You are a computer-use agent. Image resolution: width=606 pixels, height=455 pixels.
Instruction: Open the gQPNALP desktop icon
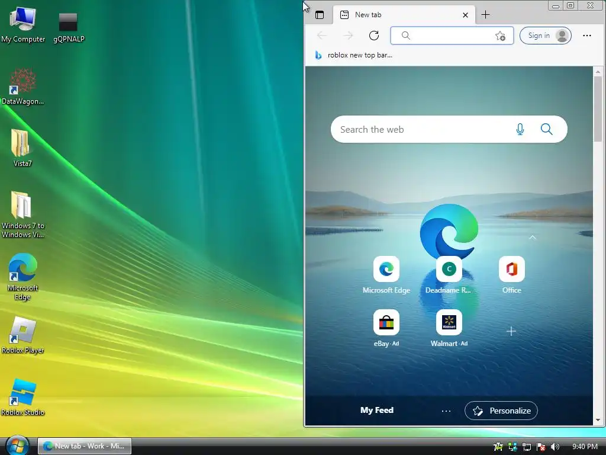click(x=69, y=27)
